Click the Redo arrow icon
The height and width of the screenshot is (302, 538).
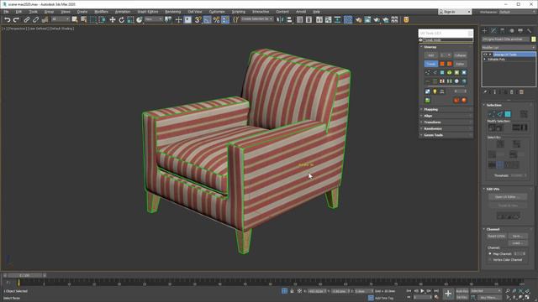(x=16, y=20)
